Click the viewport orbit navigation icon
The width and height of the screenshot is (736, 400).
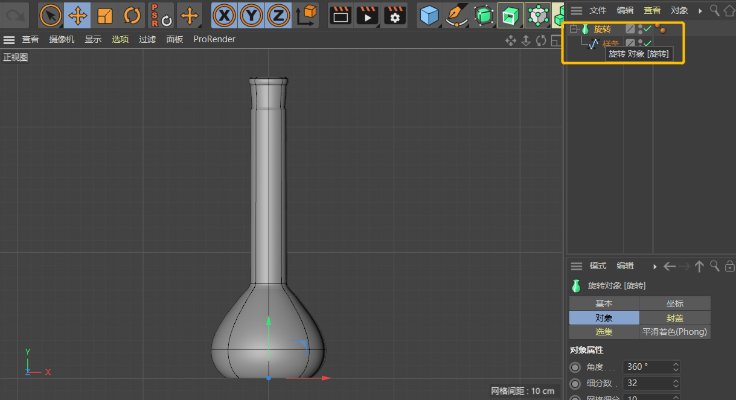541,40
